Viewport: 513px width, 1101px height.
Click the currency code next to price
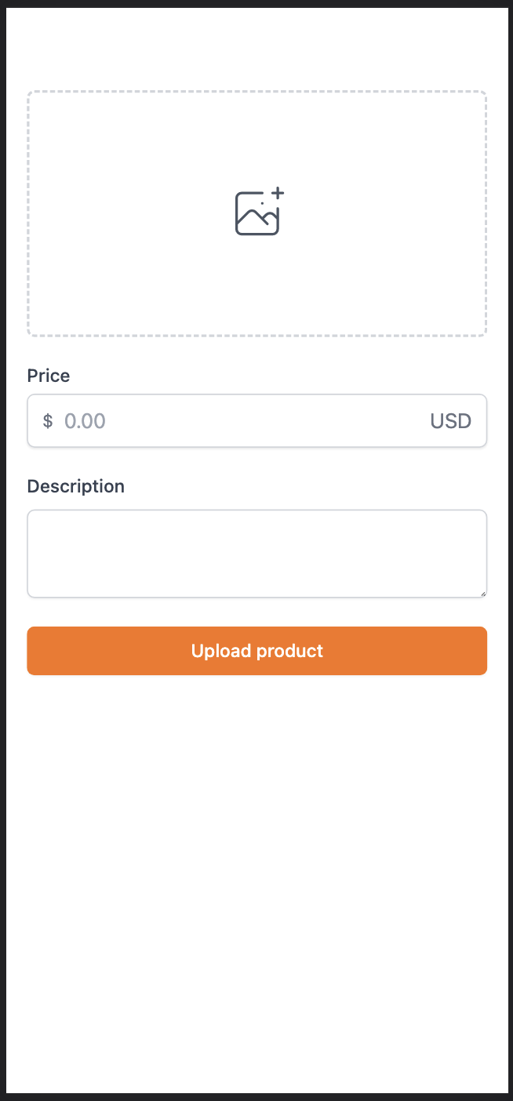pyautogui.click(x=450, y=421)
